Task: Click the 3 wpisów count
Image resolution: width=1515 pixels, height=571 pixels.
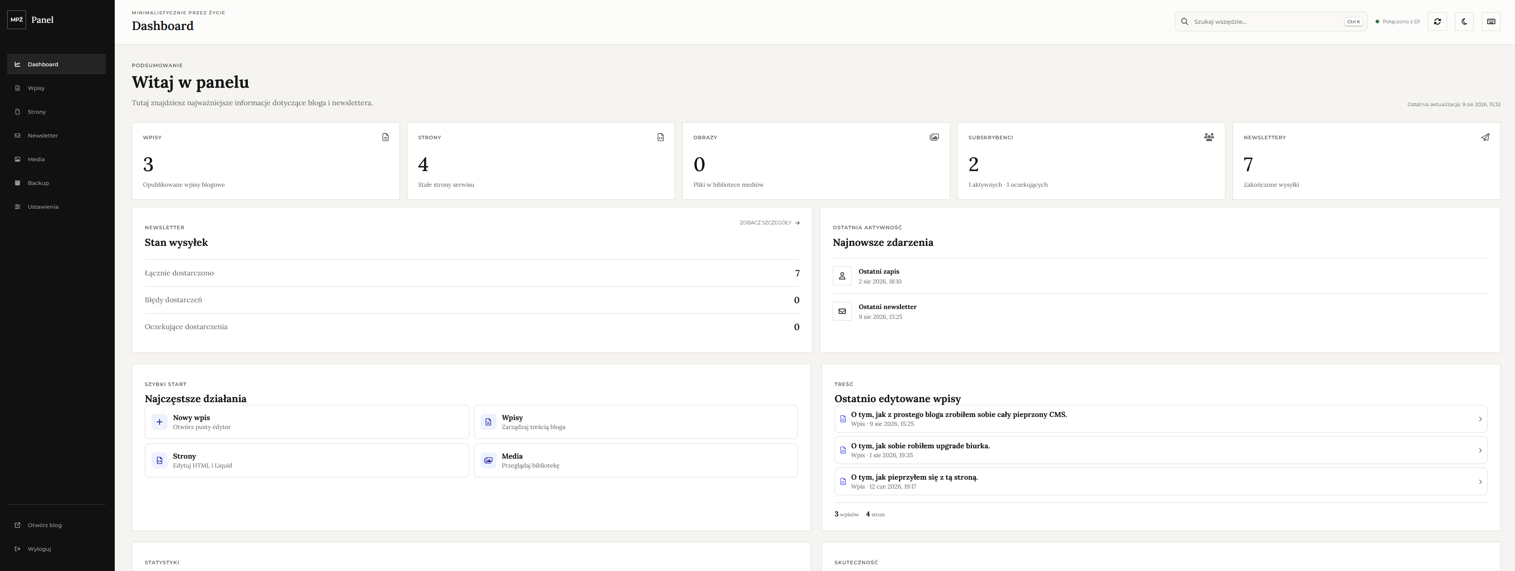Action: pos(846,514)
